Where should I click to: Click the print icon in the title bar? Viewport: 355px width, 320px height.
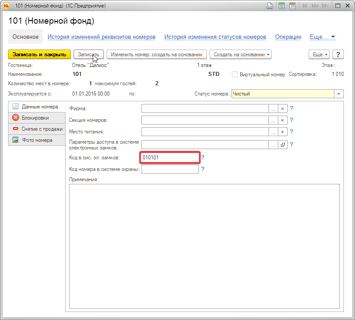tap(270, 6)
